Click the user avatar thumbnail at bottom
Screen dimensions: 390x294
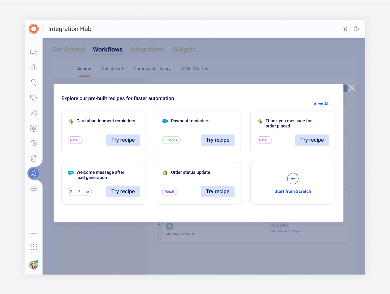[33, 265]
